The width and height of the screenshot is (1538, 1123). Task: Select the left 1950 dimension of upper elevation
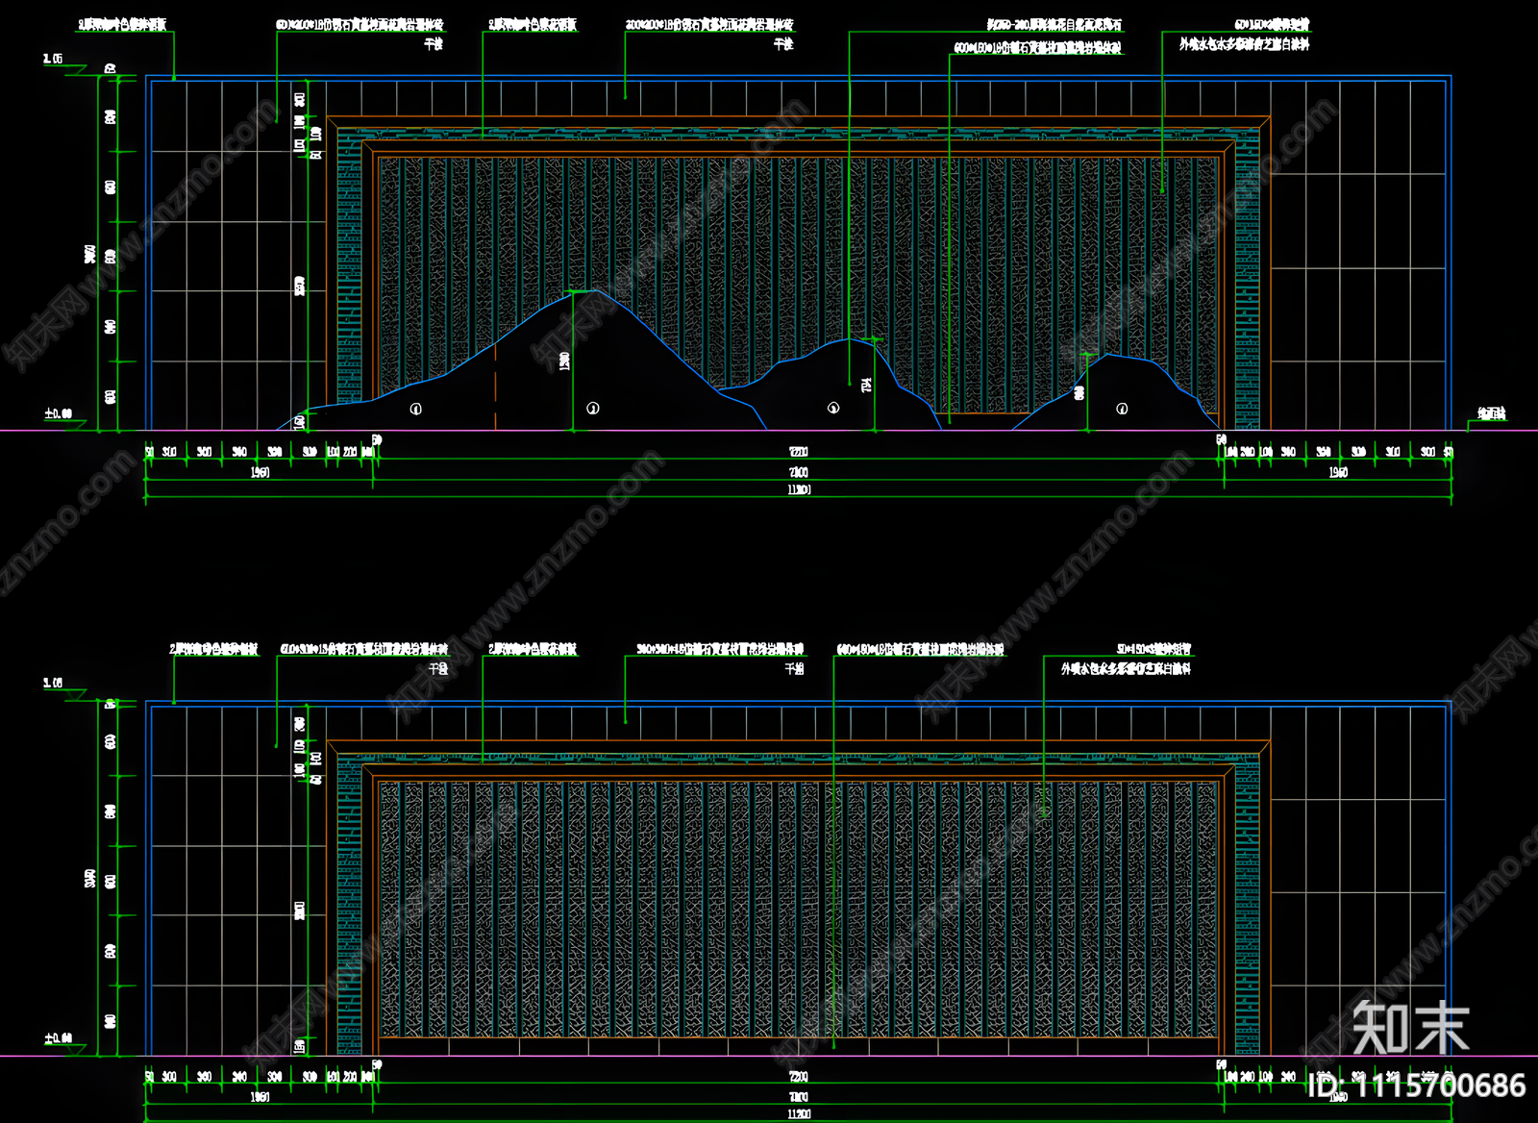pyautogui.click(x=260, y=472)
